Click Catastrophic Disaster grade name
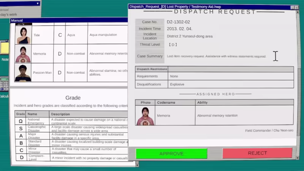 tap(36, 128)
